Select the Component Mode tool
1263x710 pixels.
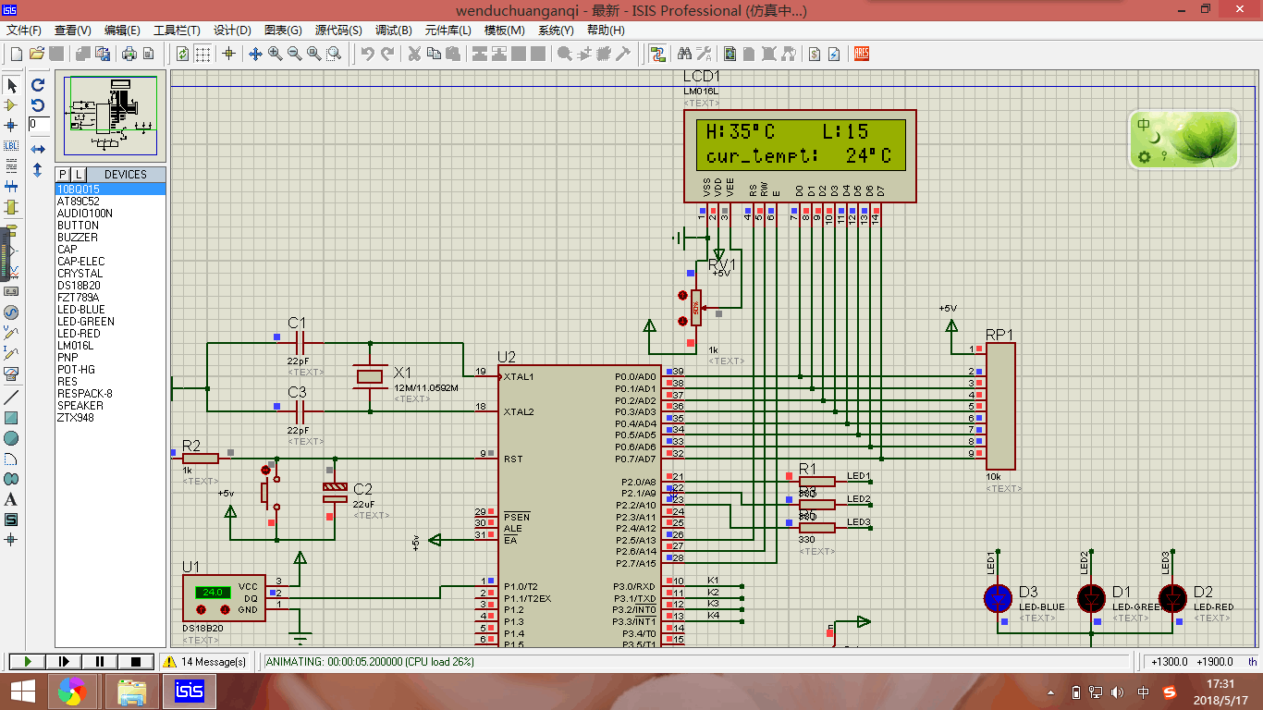[x=12, y=105]
